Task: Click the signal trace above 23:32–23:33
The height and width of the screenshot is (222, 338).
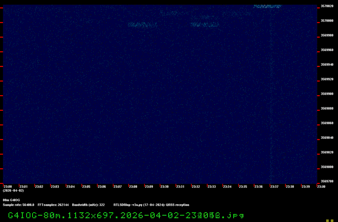Action: (205, 25)
